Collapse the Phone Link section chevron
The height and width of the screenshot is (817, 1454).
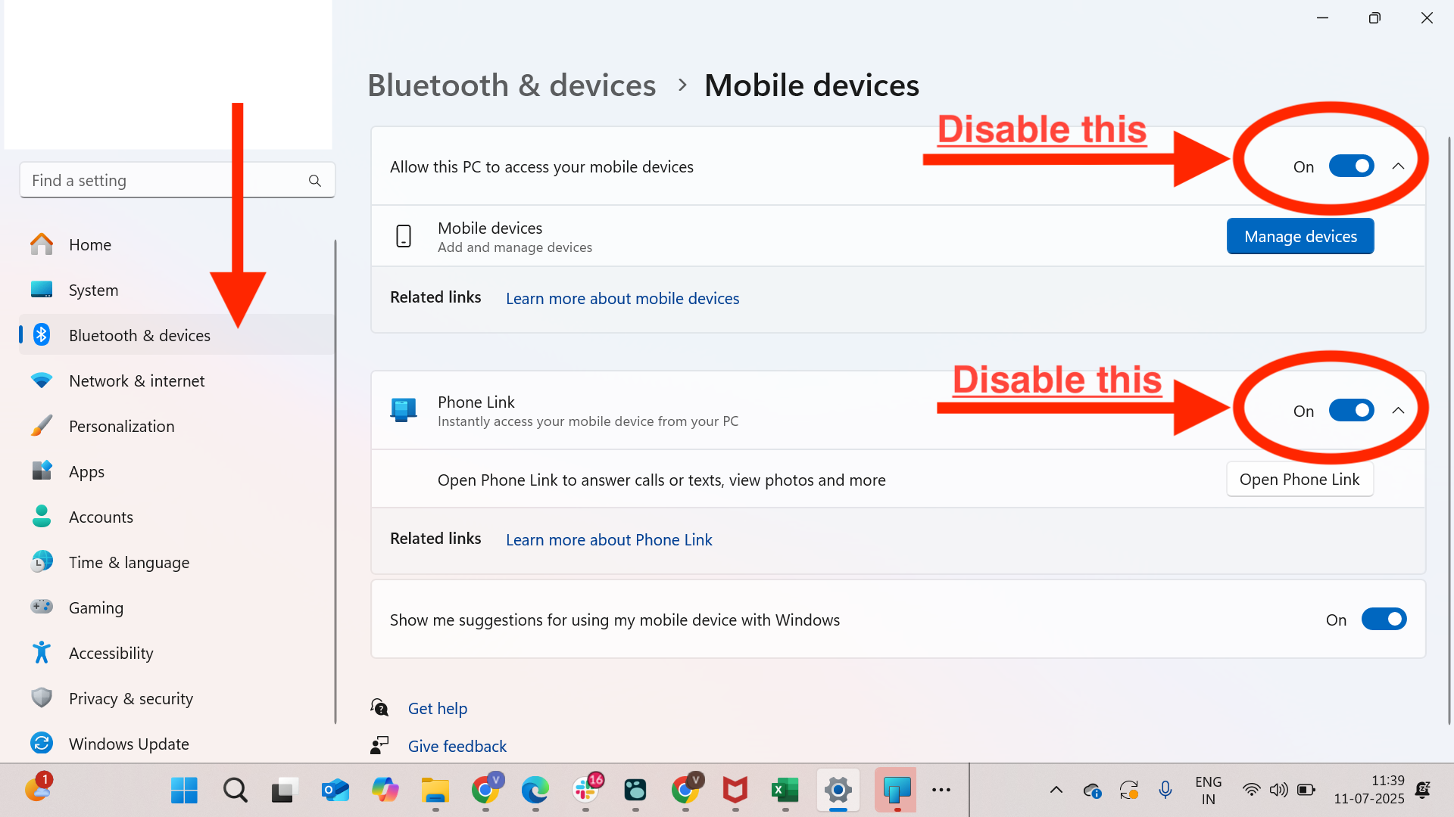(1398, 411)
